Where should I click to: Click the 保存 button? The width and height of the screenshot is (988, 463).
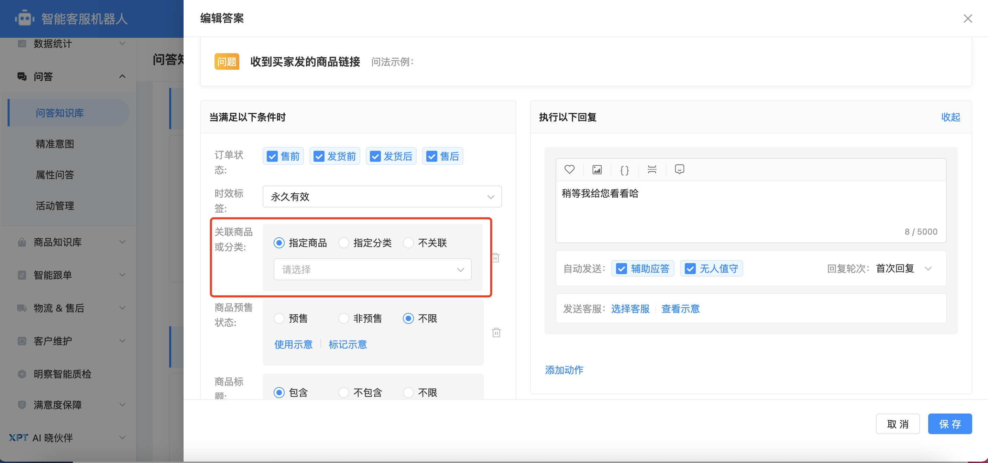pos(950,424)
